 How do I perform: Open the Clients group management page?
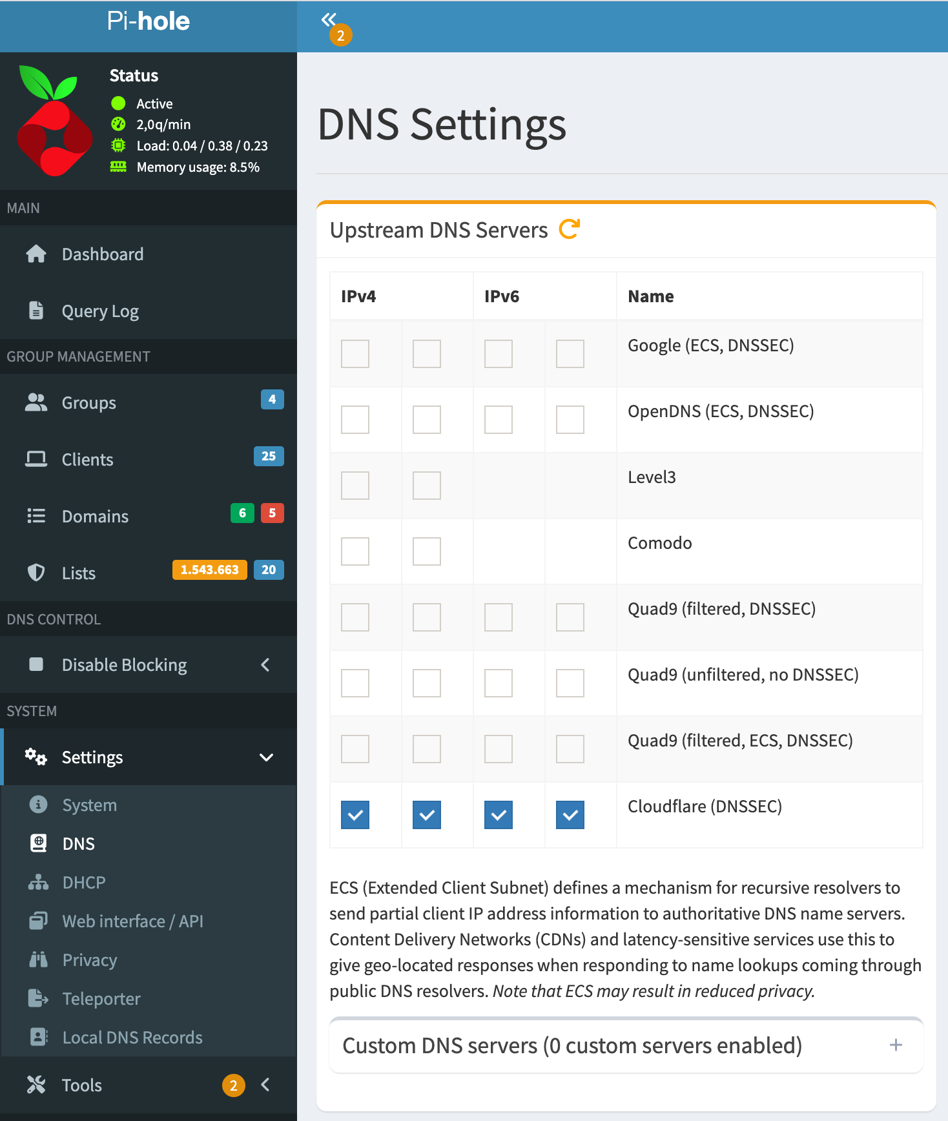pyautogui.click(x=87, y=460)
